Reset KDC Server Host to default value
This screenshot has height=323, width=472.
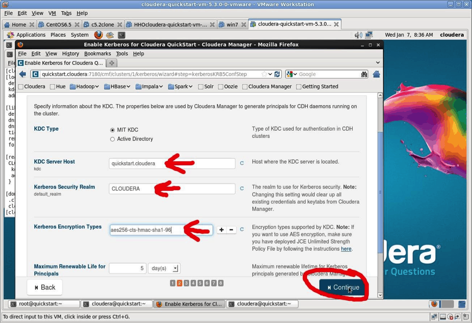[x=242, y=163]
